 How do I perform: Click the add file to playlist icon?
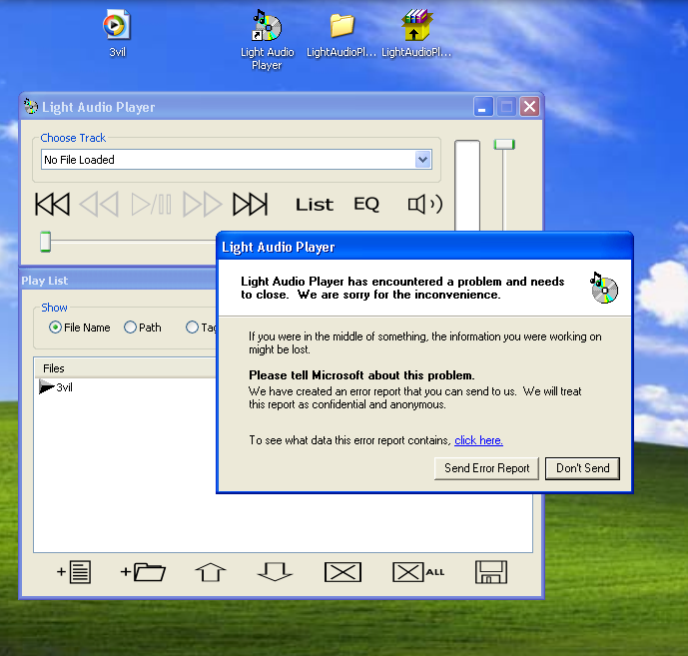coord(75,572)
